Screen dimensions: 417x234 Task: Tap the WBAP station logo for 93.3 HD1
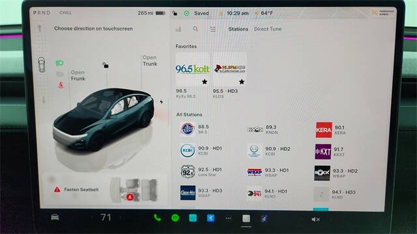tap(255, 172)
